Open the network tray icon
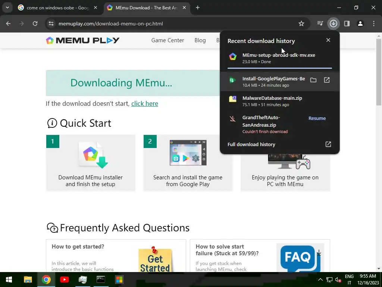Image resolution: width=382 pixels, height=287 pixels. [x=329, y=280]
